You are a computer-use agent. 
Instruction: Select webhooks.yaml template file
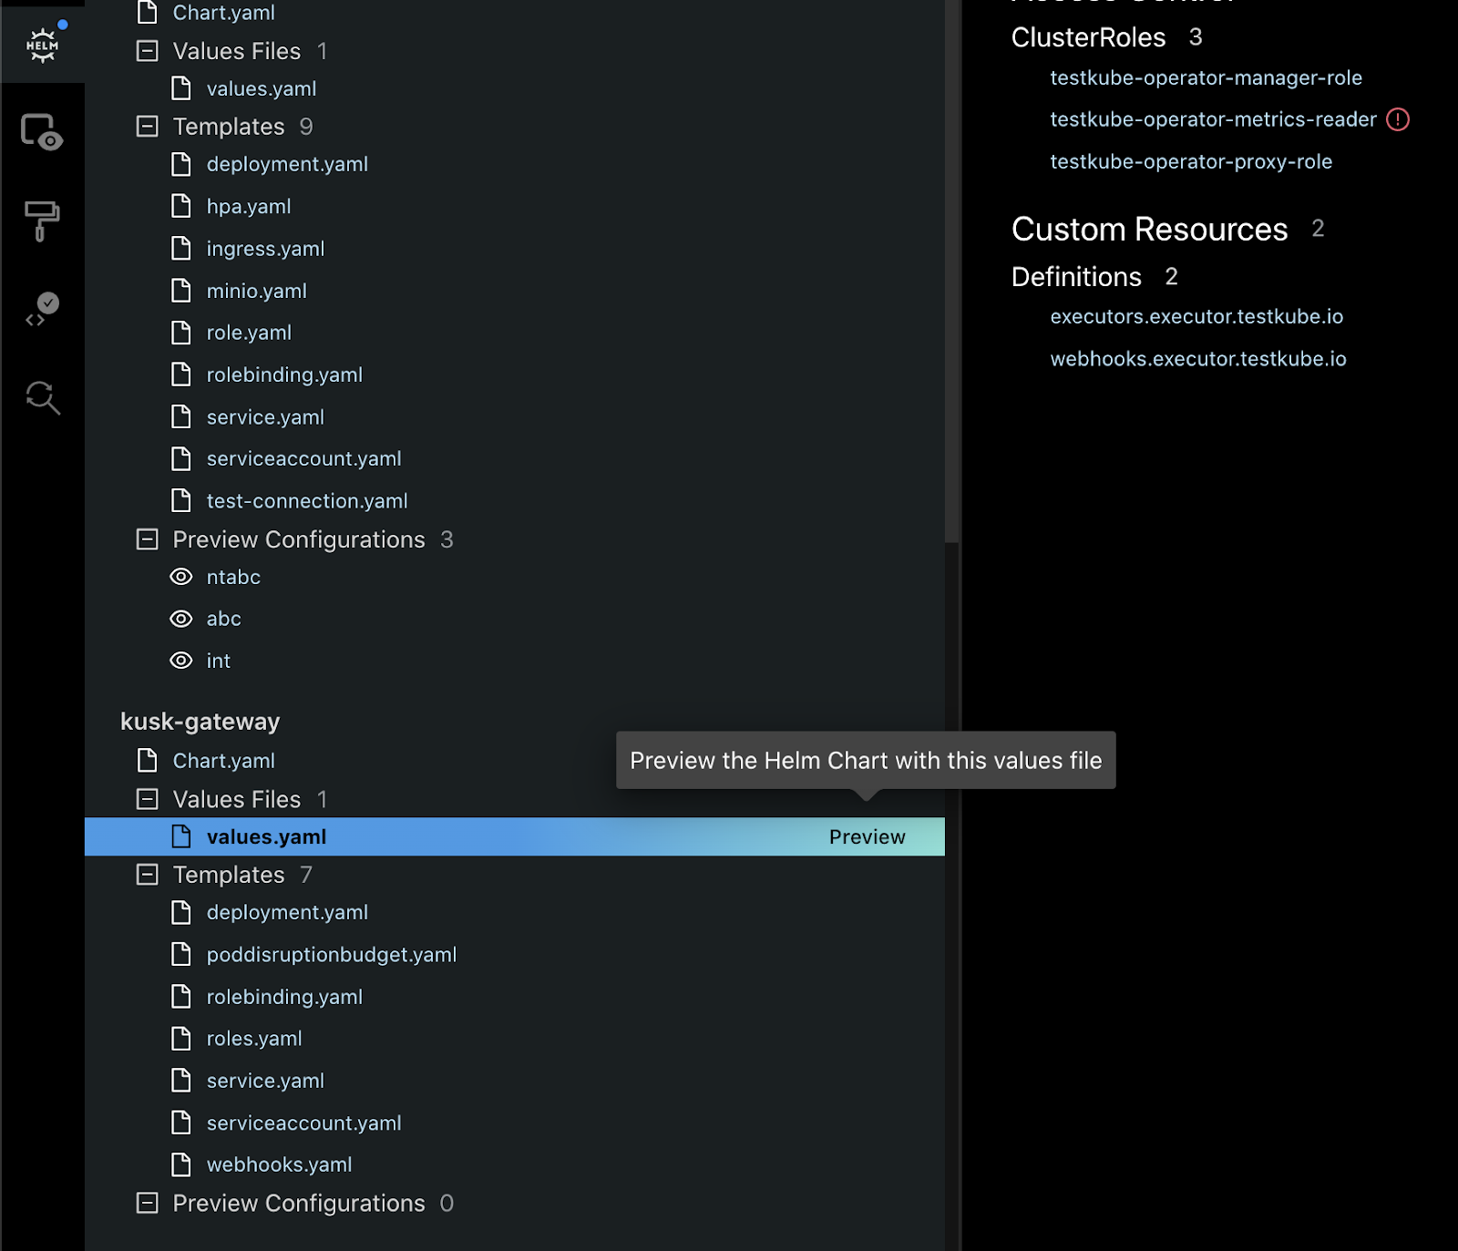(279, 1165)
